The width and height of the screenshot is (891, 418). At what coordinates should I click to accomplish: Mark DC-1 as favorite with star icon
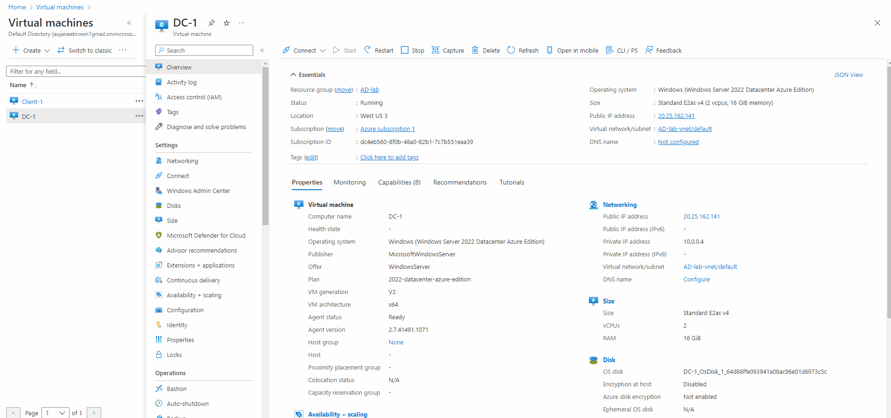(x=227, y=23)
